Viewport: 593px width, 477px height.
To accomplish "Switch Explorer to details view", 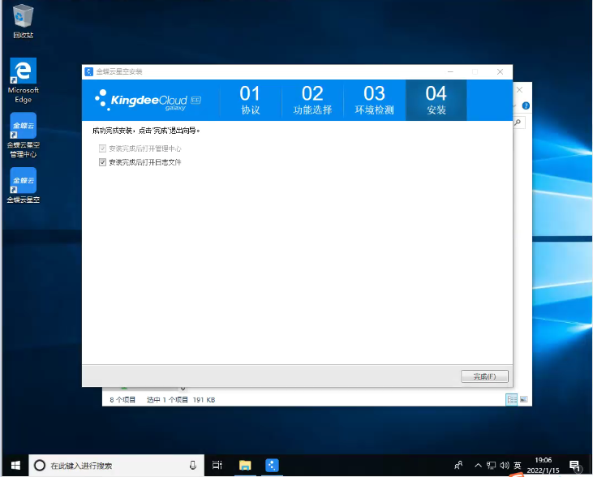I will pos(512,399).
